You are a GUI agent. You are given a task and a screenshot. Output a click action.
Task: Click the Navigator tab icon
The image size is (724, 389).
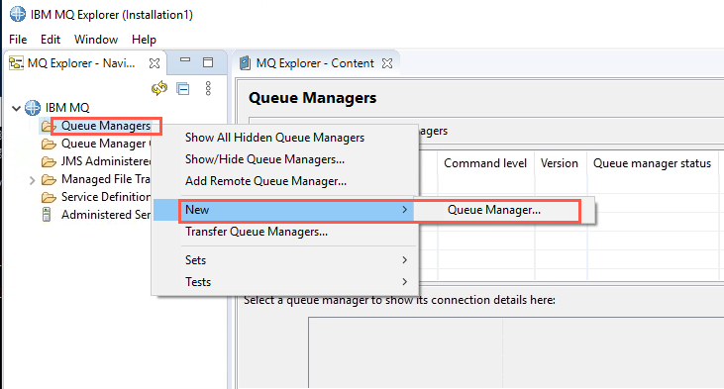[16, 63]
